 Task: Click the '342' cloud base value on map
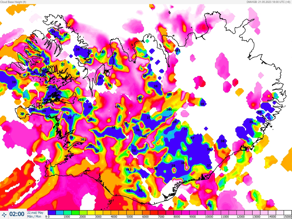pyautogui.click(x=102, y=52)
